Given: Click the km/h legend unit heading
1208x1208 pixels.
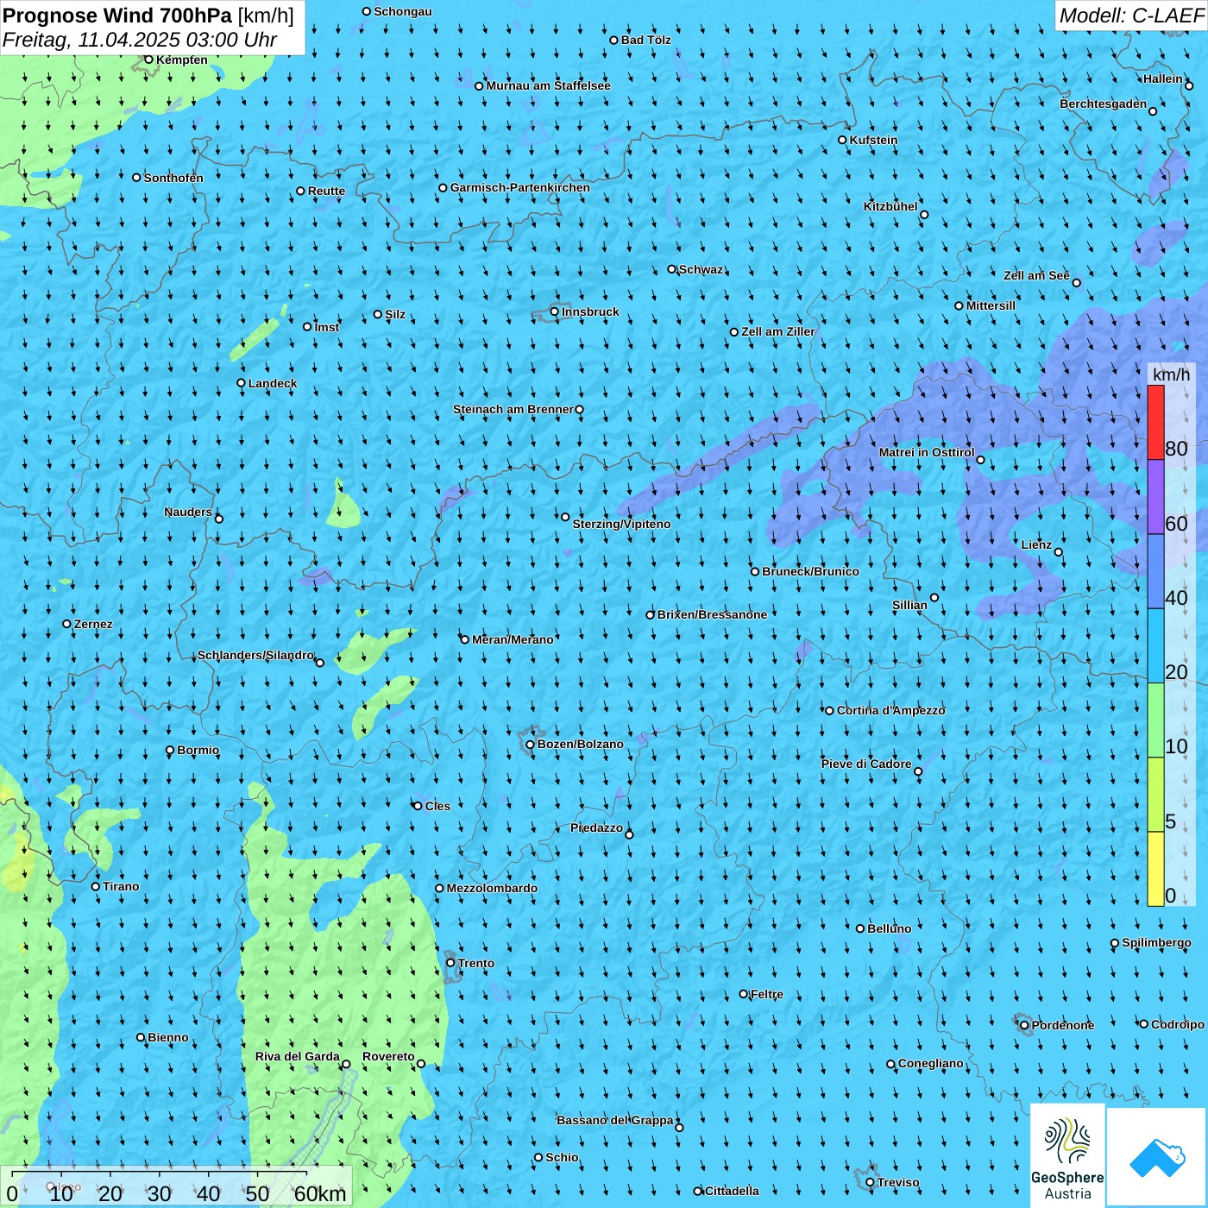Looking at the screenshot, I should [x=1171, y=374].
